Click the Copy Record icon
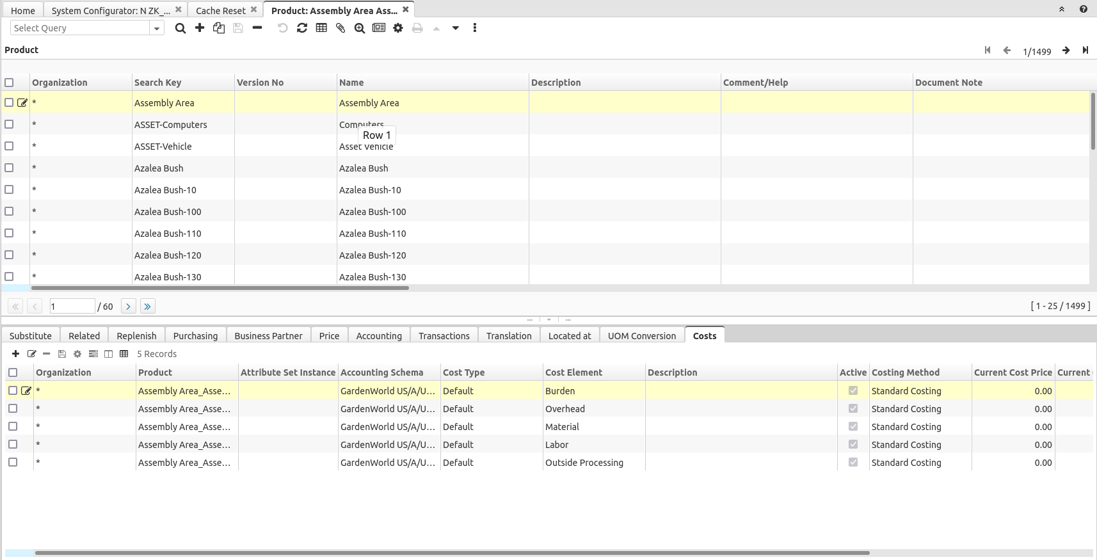Image resolution: width=1097 pixels, height=560 pixels. 219,28
